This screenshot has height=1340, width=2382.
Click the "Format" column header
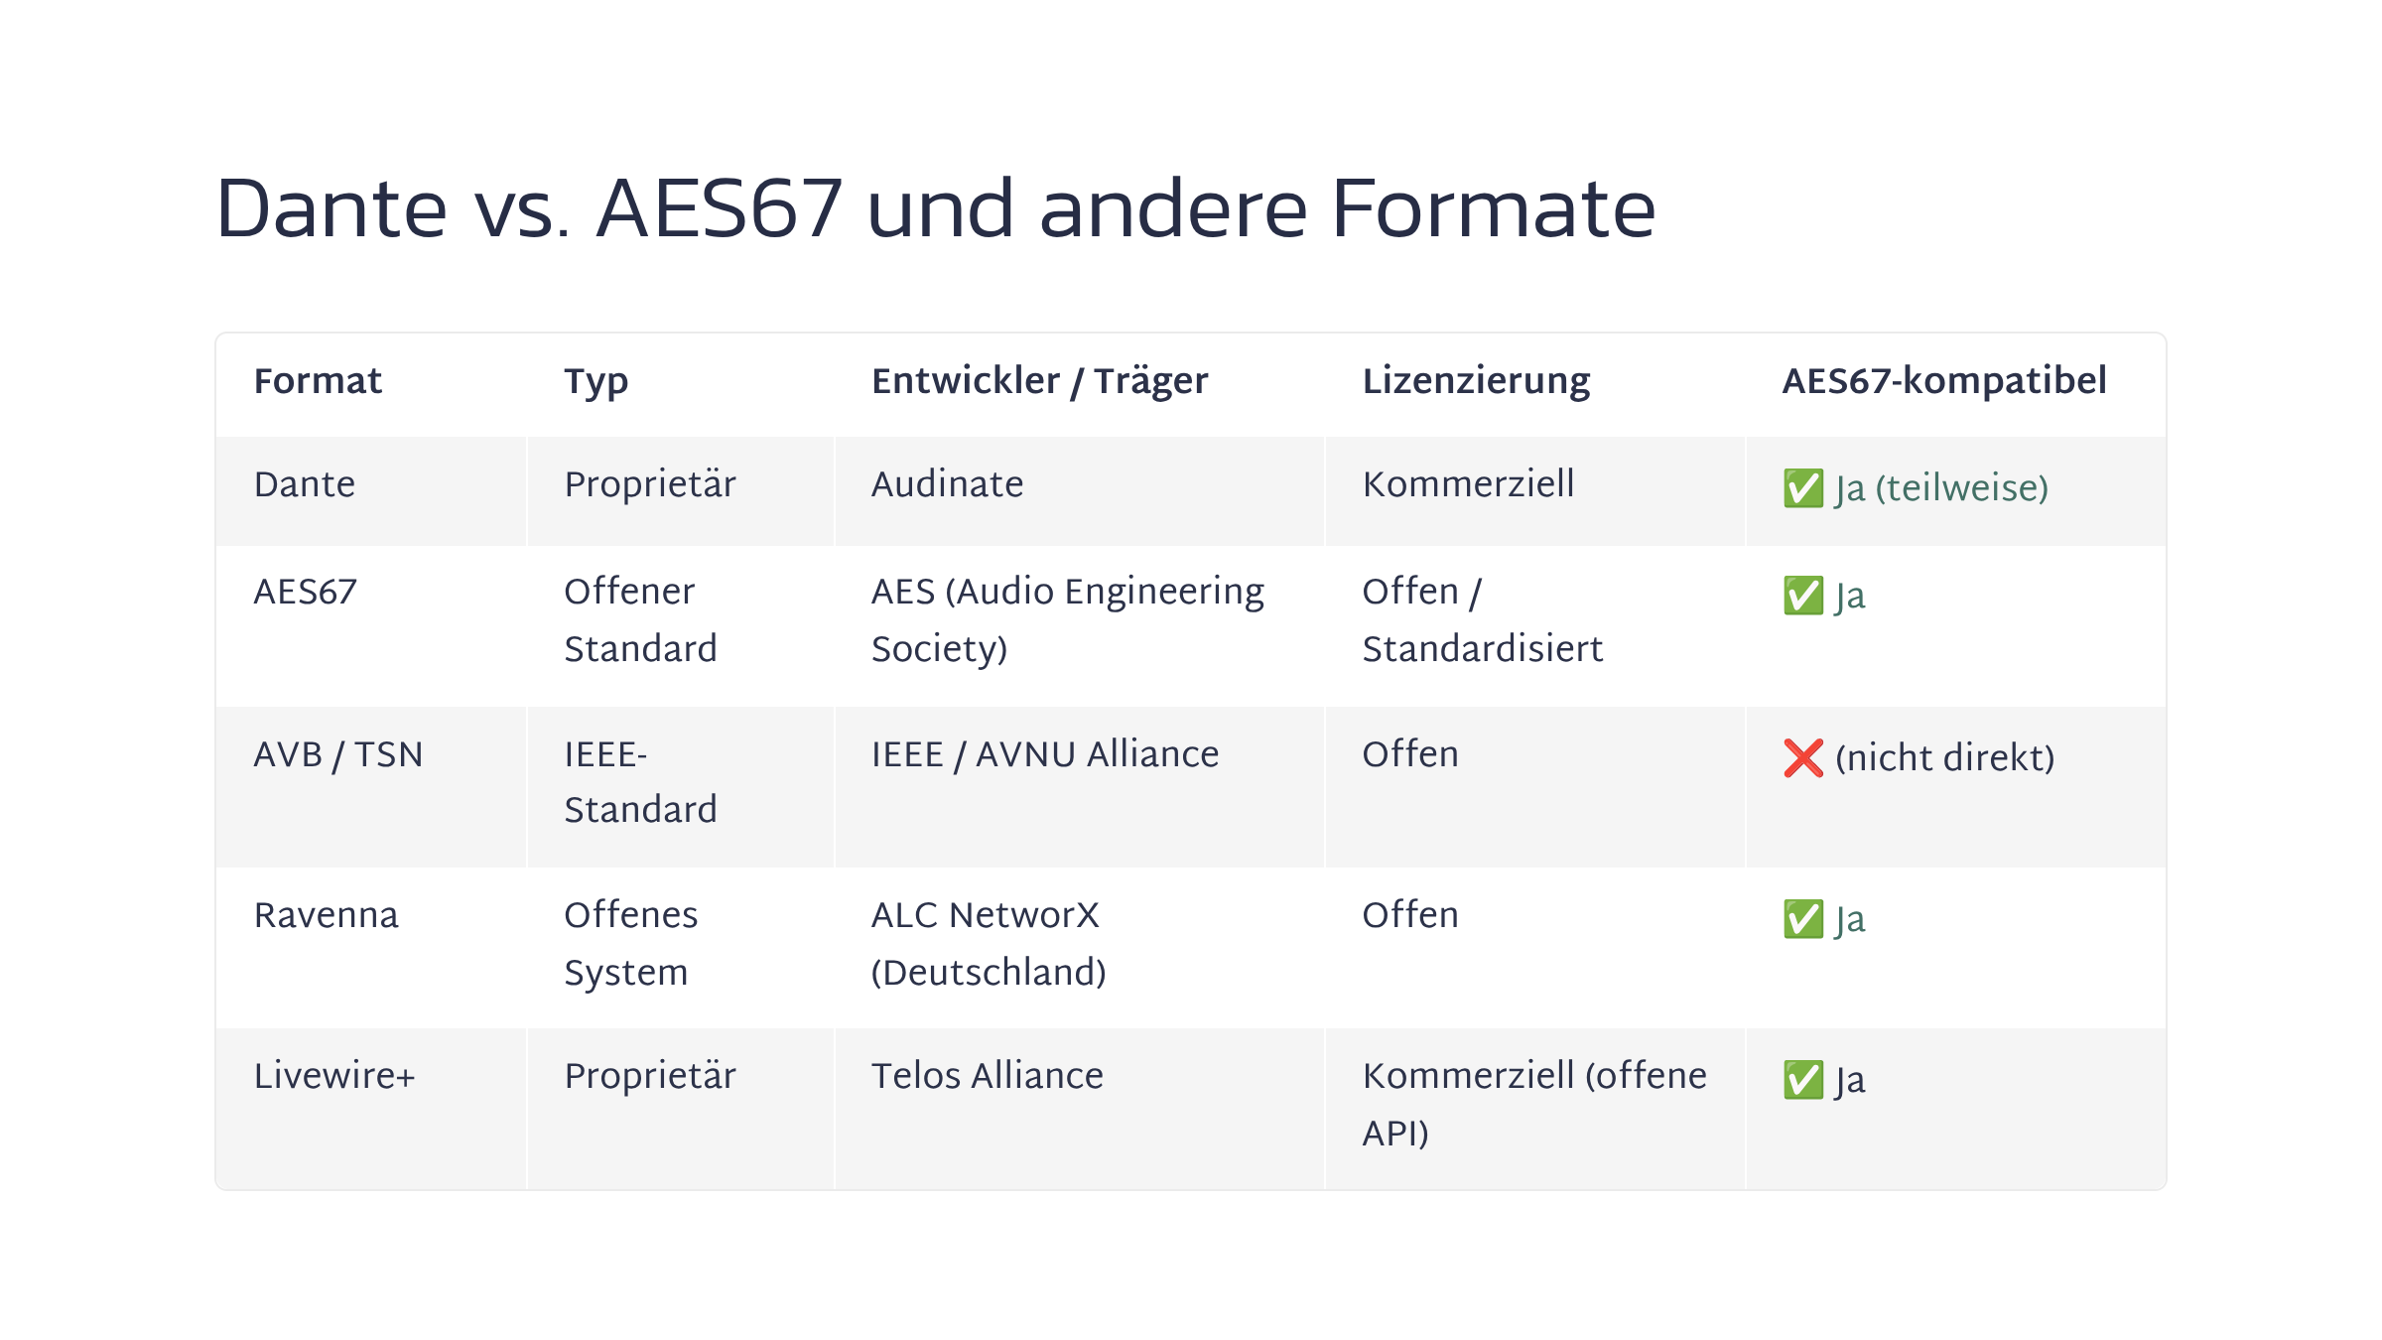318,381
